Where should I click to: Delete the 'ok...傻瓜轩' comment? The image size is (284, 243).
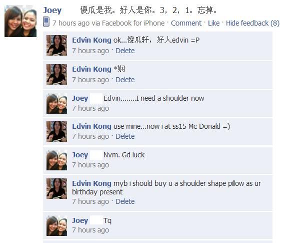coord(125,51)
